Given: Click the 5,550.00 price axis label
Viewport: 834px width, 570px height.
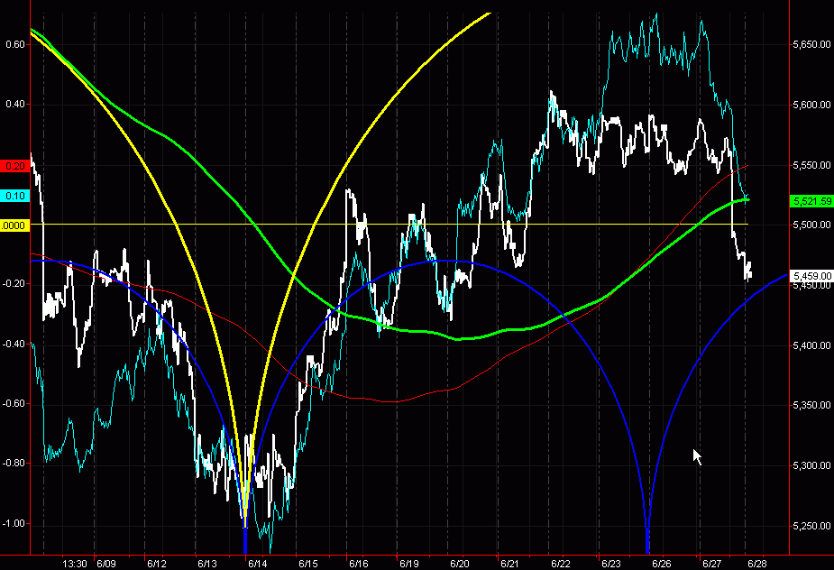Looking at the screenshot, I should pyautogui.click(x=811, y=165).
